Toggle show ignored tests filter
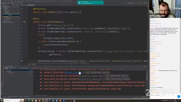Image resolution: width=181 pixels, height=102 pixels. tap(7, 68)
